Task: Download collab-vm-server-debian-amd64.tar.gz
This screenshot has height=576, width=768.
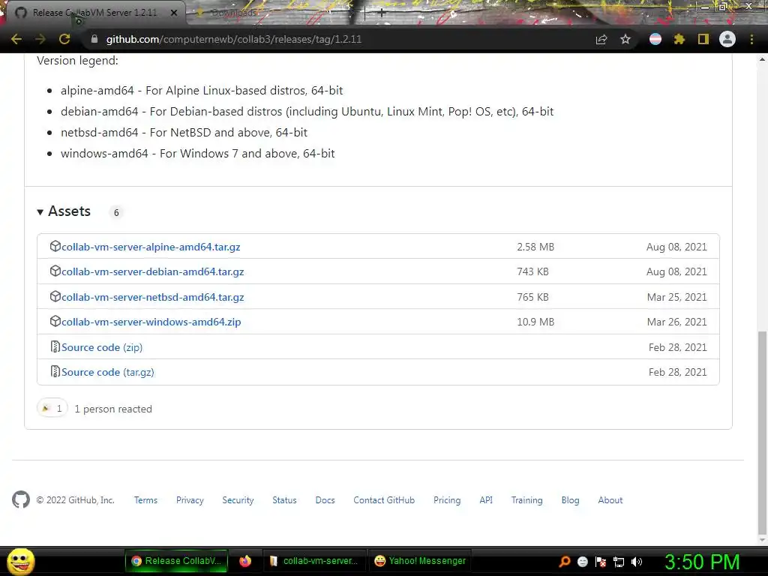Action: click(x=153, y=271)
